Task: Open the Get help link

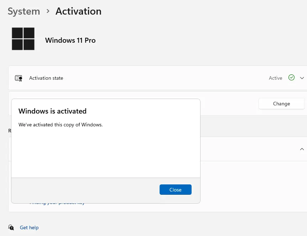Action: 29,227
